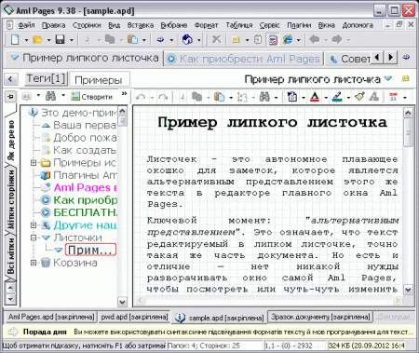Switch to pwd.apd document tab
Screen dimensions: 419x353
point(134,317)
